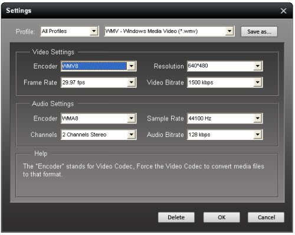Confirm settings with the OK button
Screen dimensions: 295x235
click(x=222, y=217)
